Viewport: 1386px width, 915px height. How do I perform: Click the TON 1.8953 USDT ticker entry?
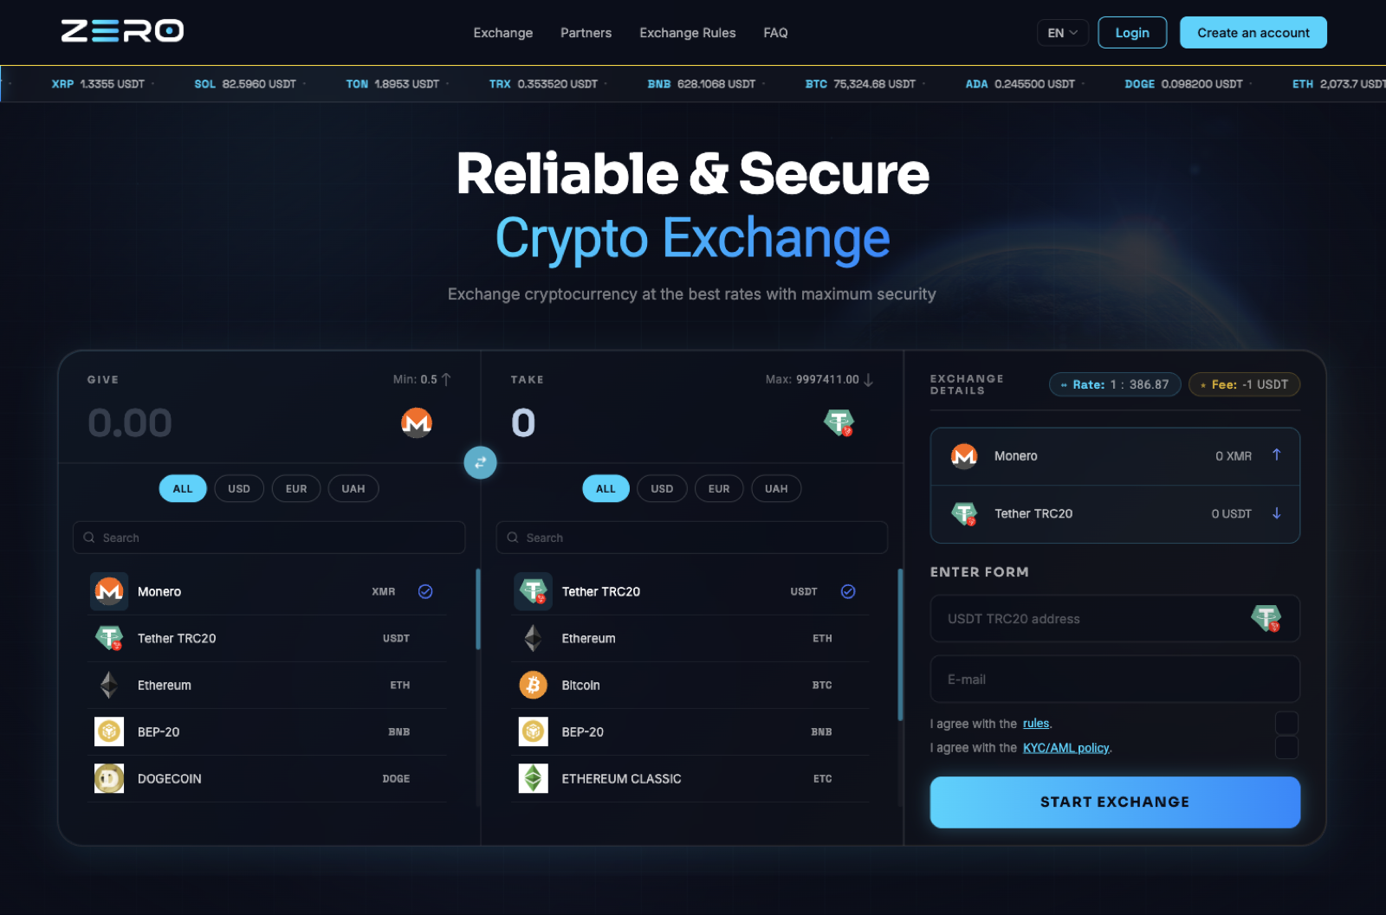click(x=392, y=84)
